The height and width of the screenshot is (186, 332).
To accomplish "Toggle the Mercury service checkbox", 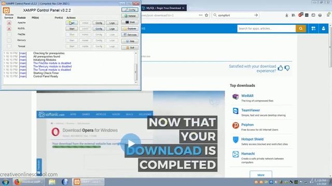I will 9,40.
